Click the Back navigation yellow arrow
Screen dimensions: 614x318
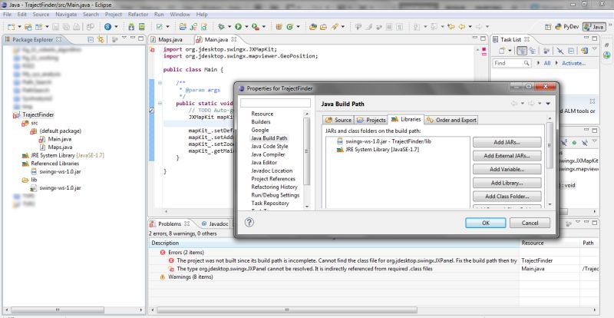tap(462, 27)
